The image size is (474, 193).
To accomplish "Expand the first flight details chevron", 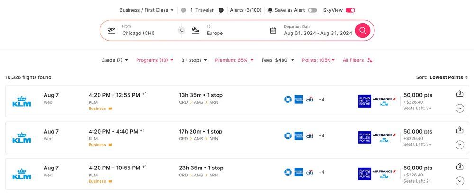I will 459,109.
